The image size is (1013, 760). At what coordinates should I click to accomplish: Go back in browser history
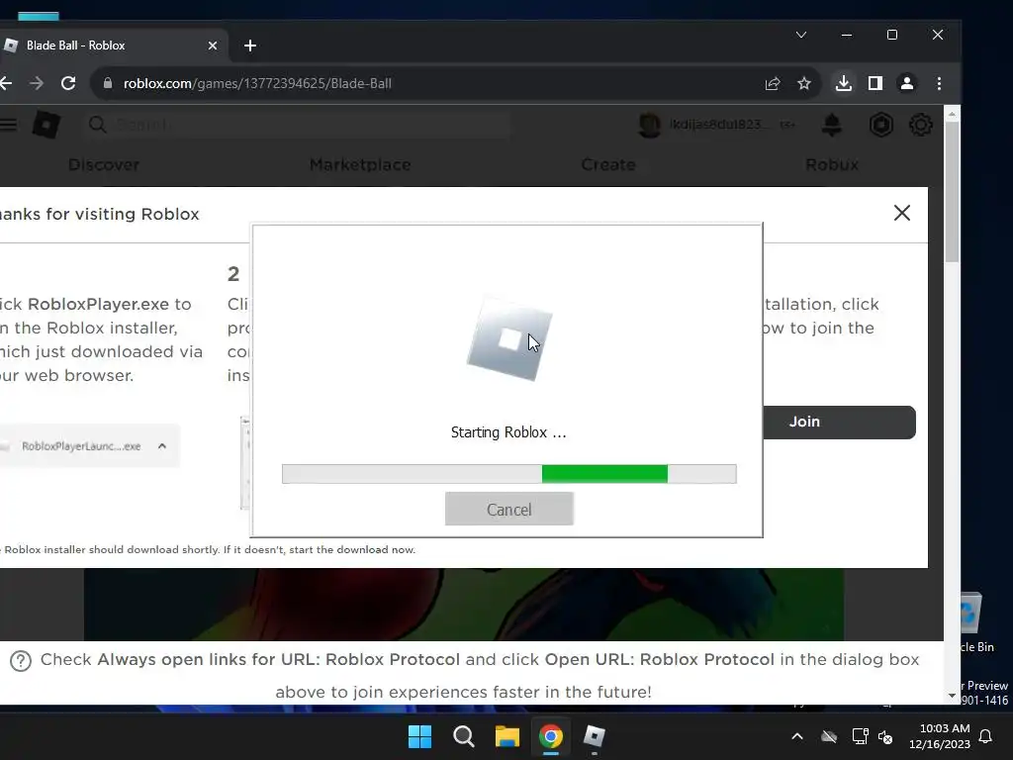click(6, 83)
